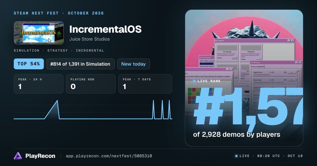This screenshot has width=317, height=166.
Task: Click the IncrementalOS game title
Action: (105, 29)
